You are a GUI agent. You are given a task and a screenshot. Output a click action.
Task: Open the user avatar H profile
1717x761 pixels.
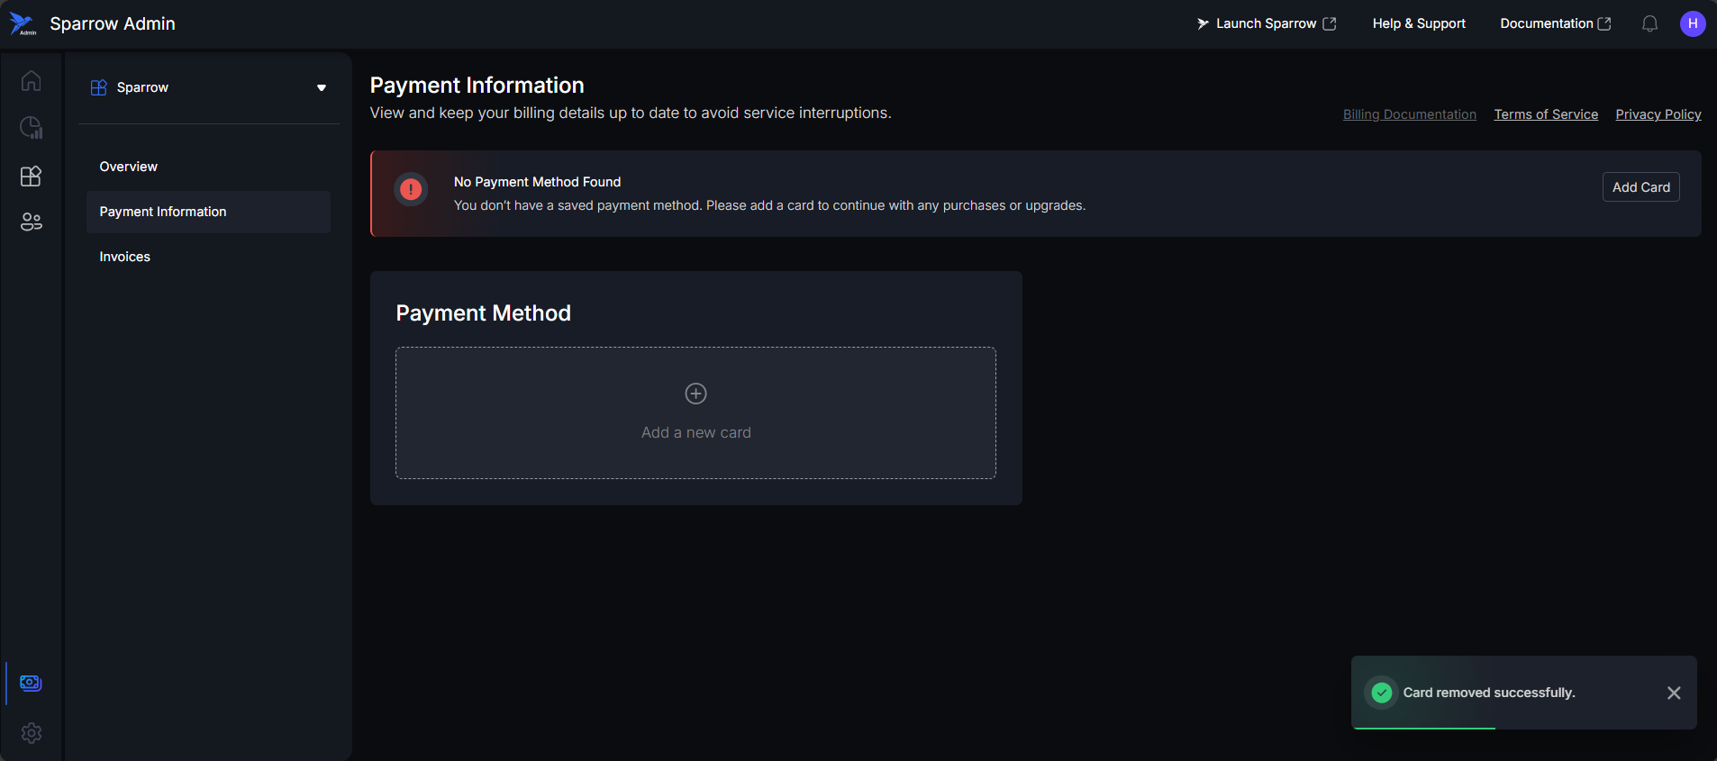pyautogui.click(x=1693, y=24)
